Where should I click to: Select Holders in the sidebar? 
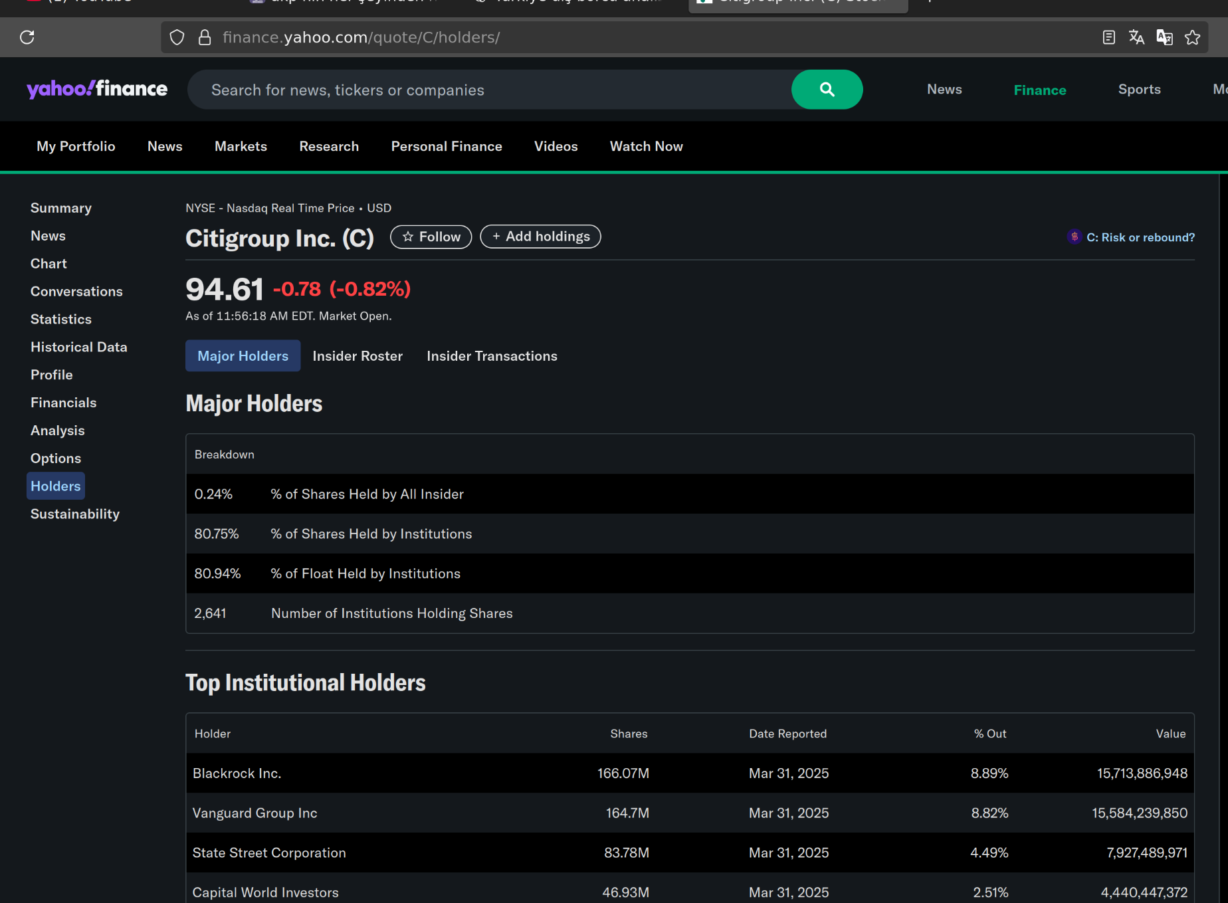tap(56, 486)
